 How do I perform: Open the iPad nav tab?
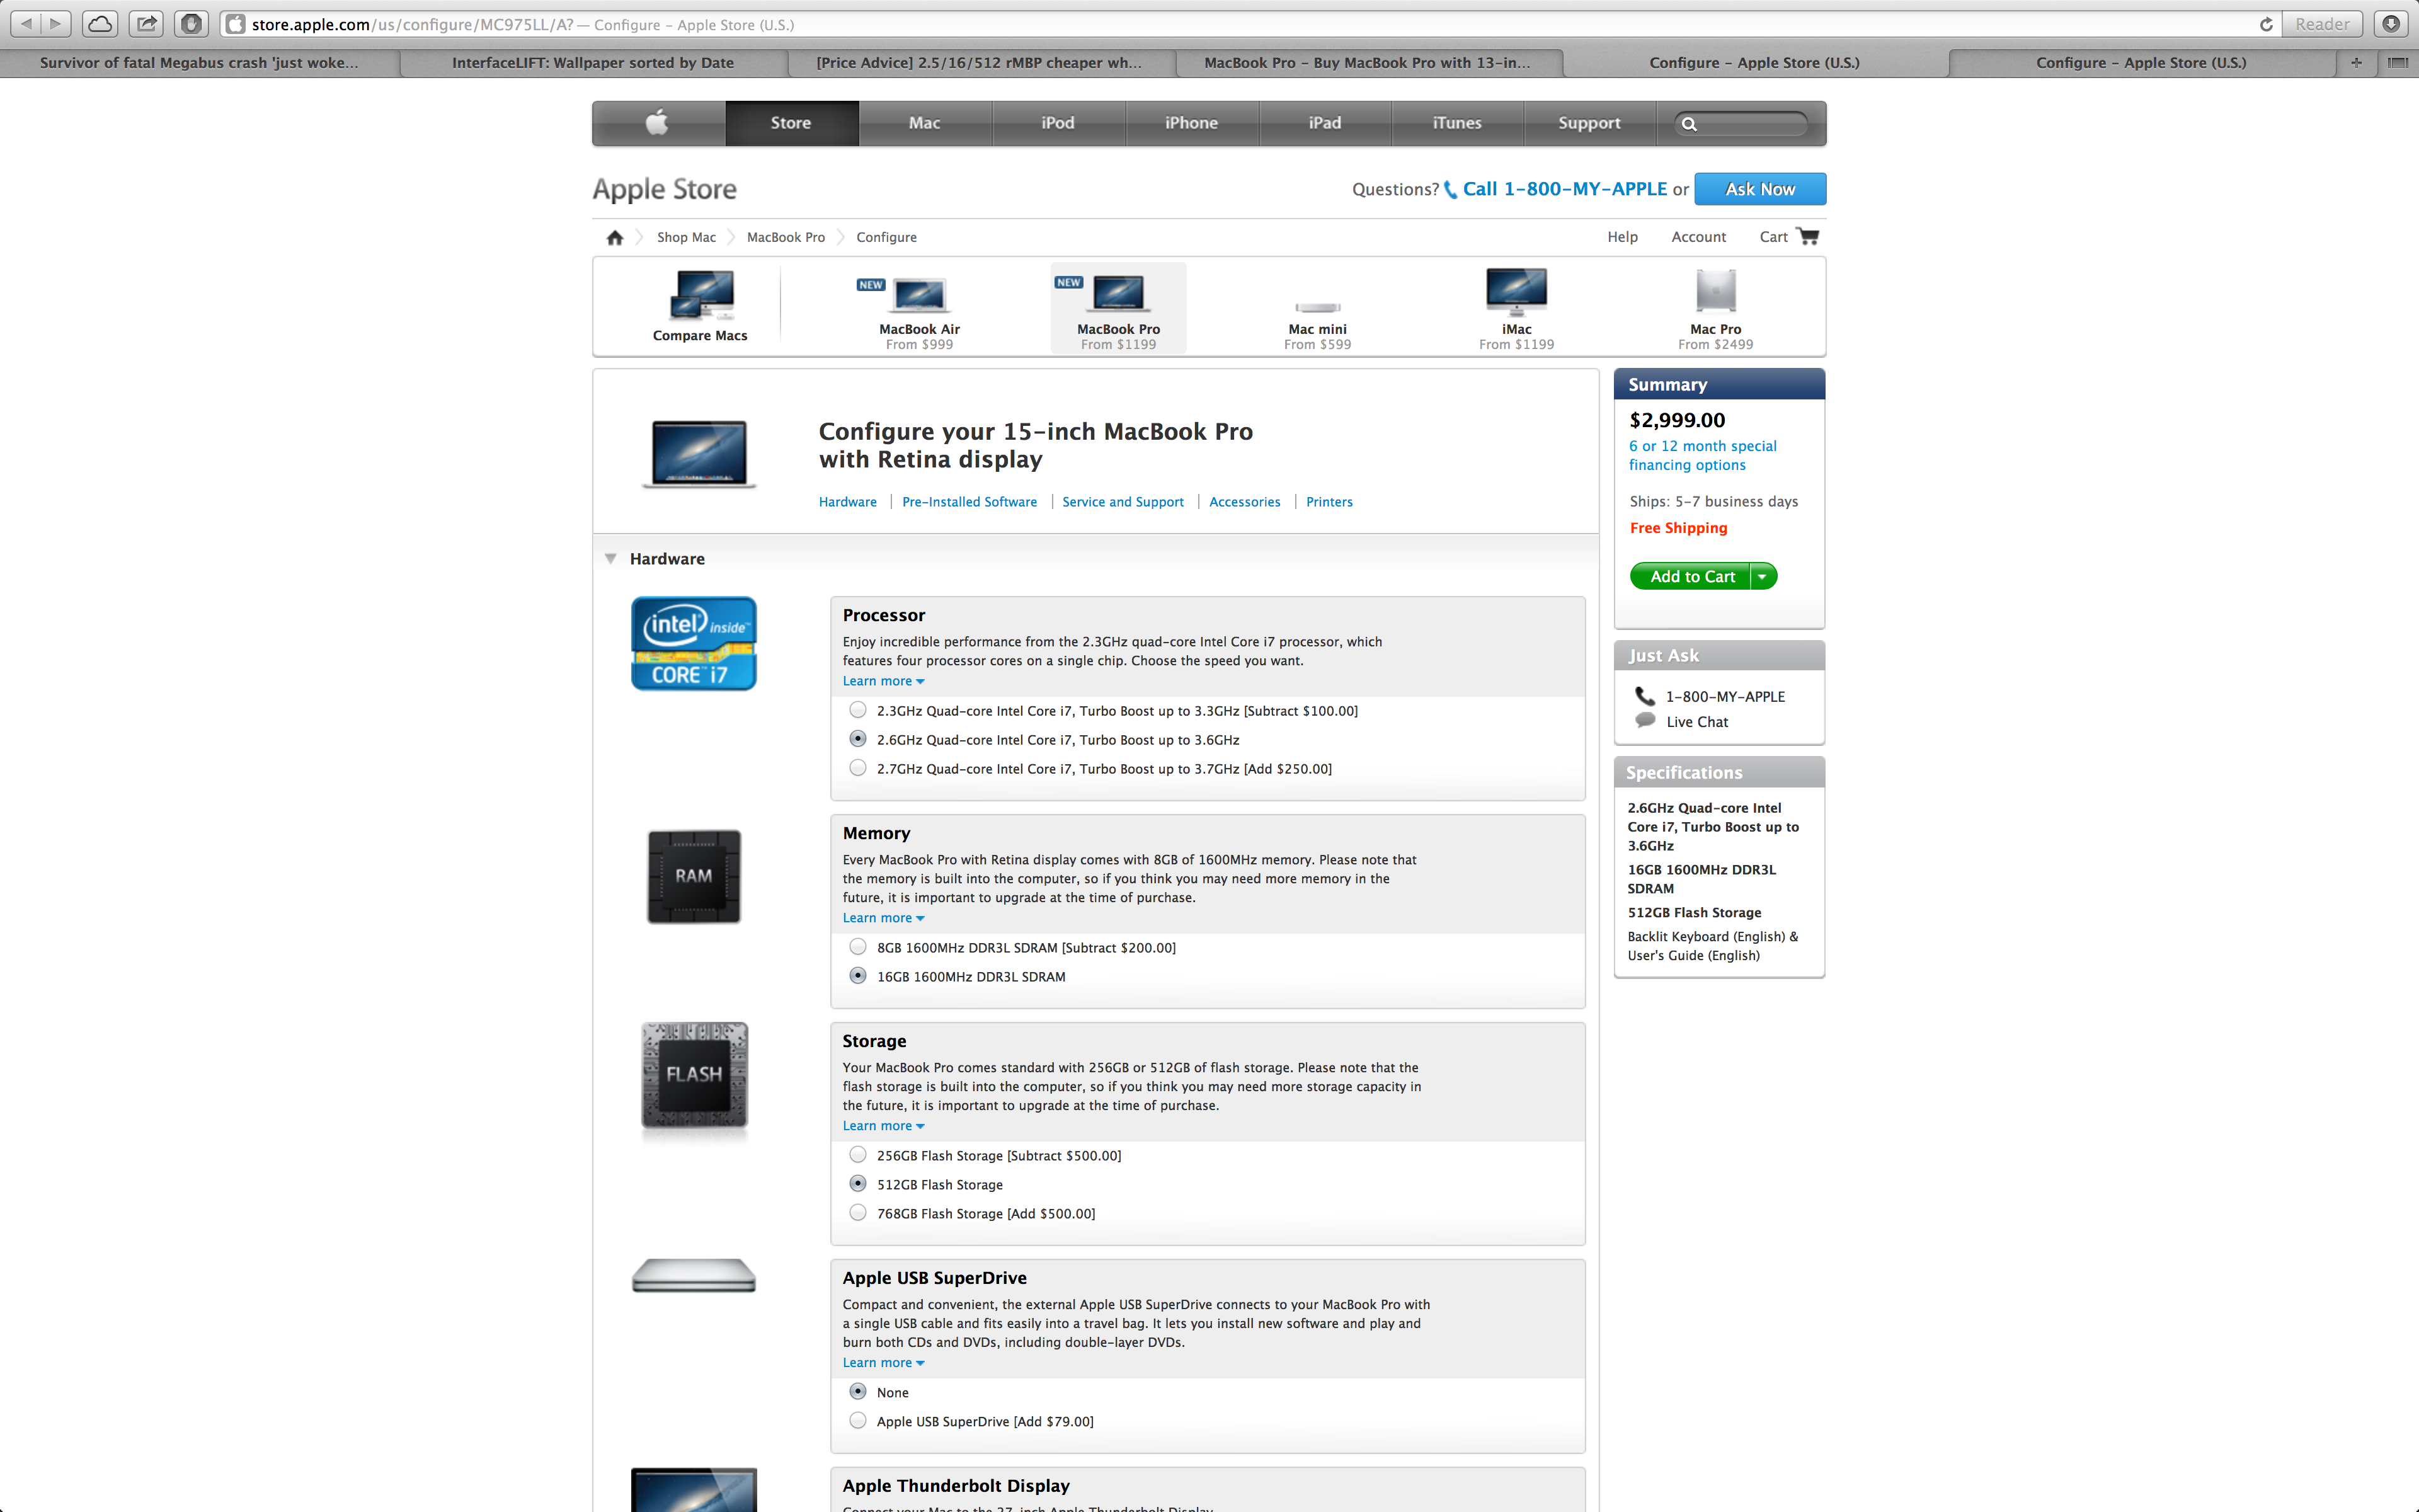pyautogui.click(x=1324, y=123)
